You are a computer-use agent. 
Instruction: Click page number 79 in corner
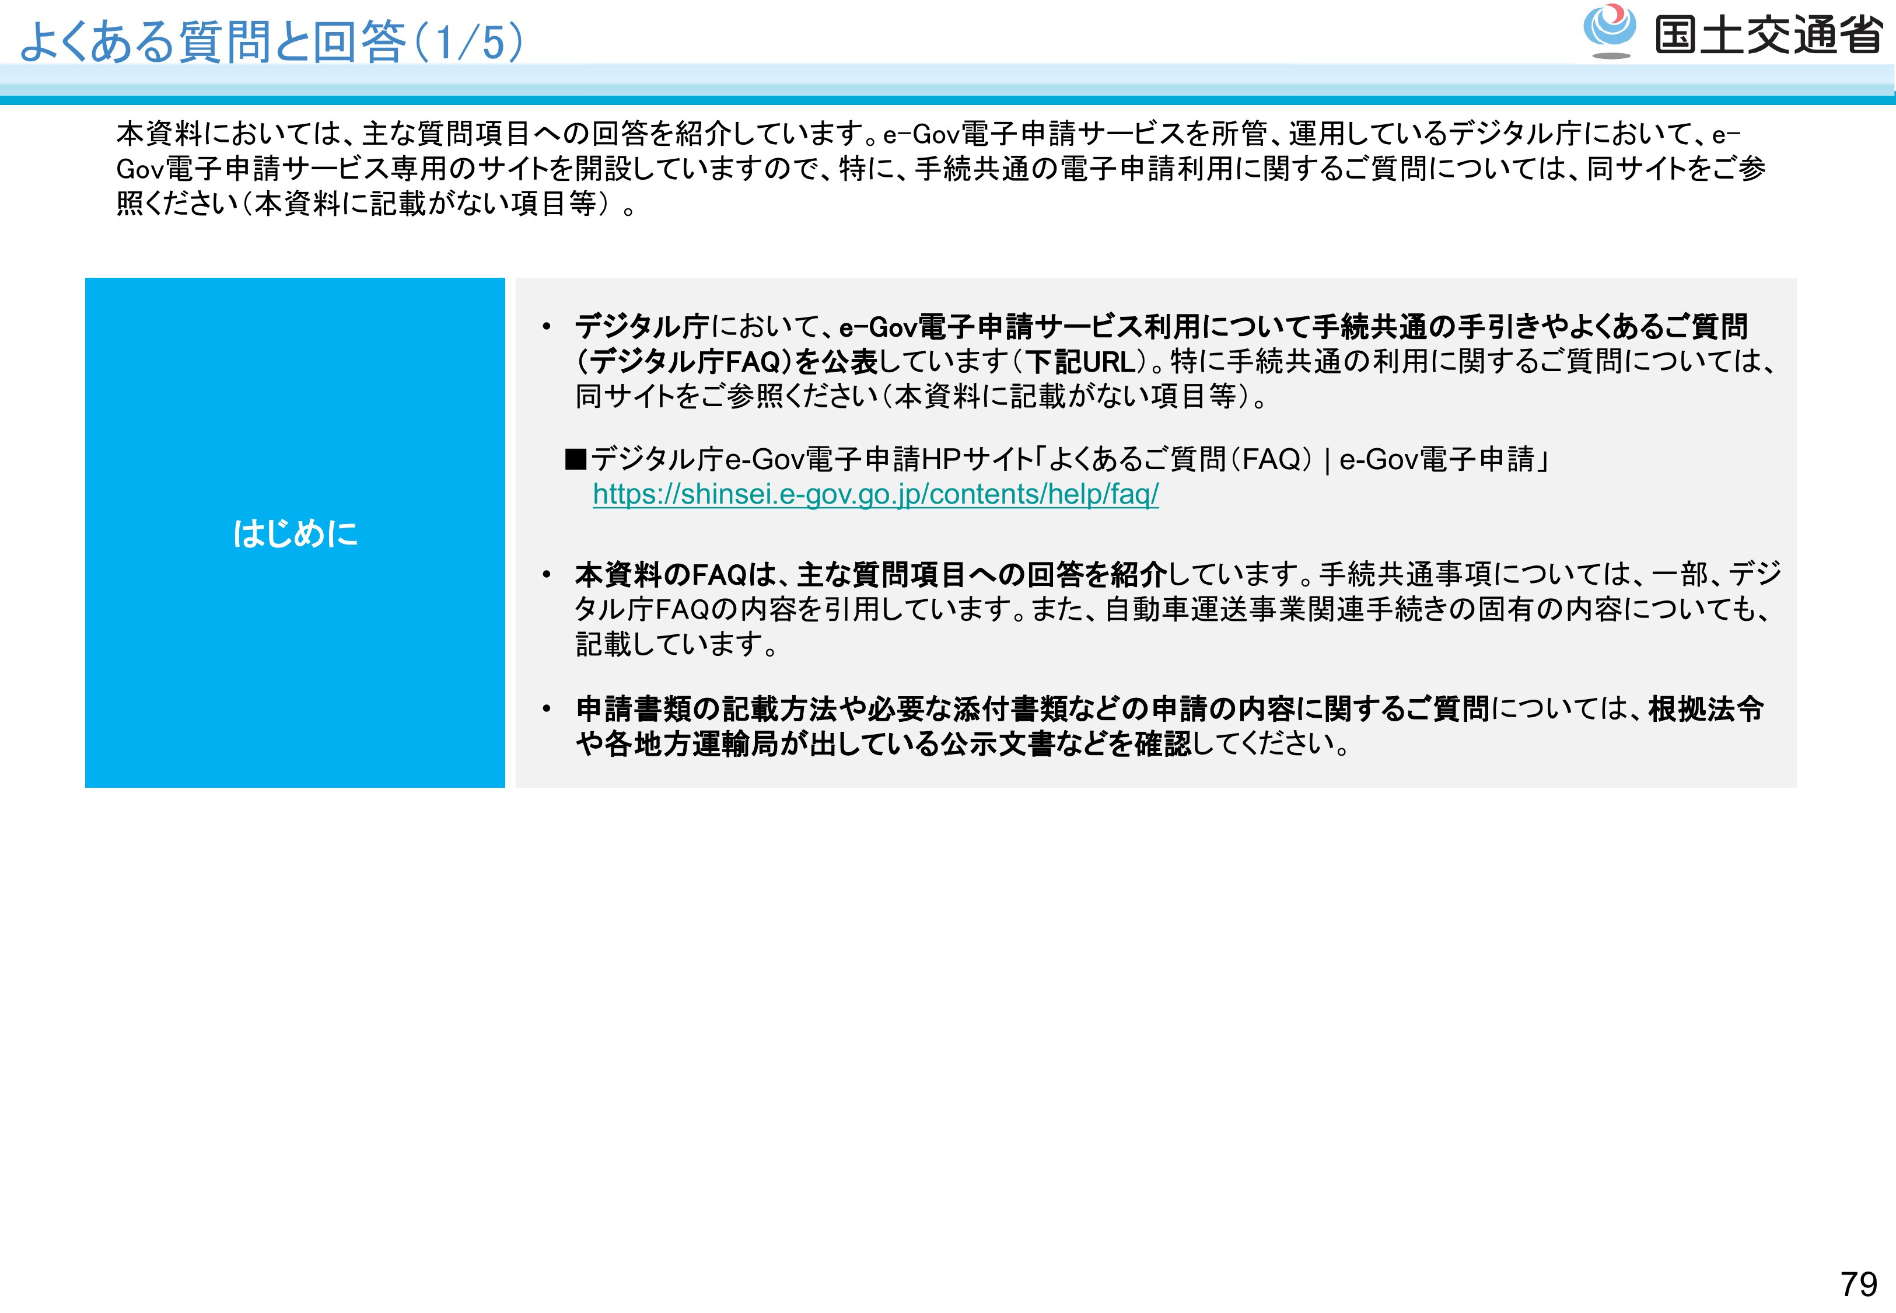[x=1858, y=1283]
